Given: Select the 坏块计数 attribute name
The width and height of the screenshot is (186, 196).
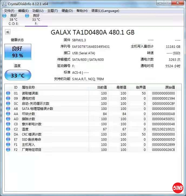Looking at the screenshot, I should [28, 114].
